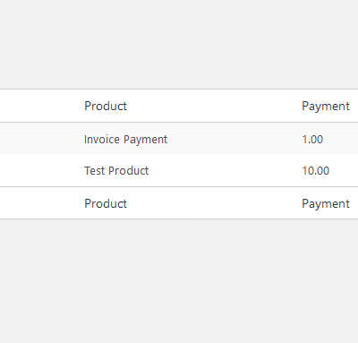Click gap between bottom Product and Payment labels
358x343 pixels.
click(214, 203)
